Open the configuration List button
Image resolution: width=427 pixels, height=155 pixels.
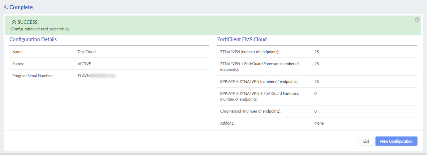[x=366, y=141]
